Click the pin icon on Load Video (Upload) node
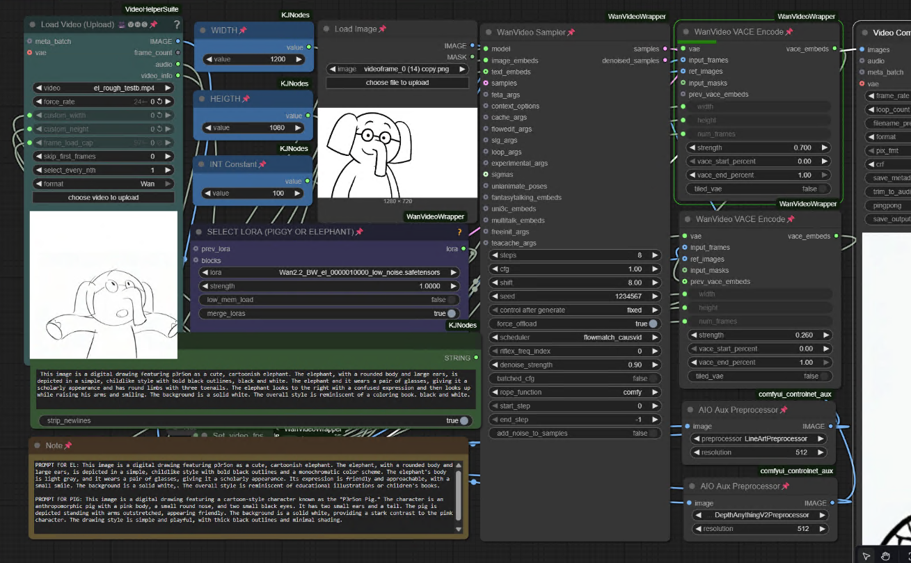 153,24
